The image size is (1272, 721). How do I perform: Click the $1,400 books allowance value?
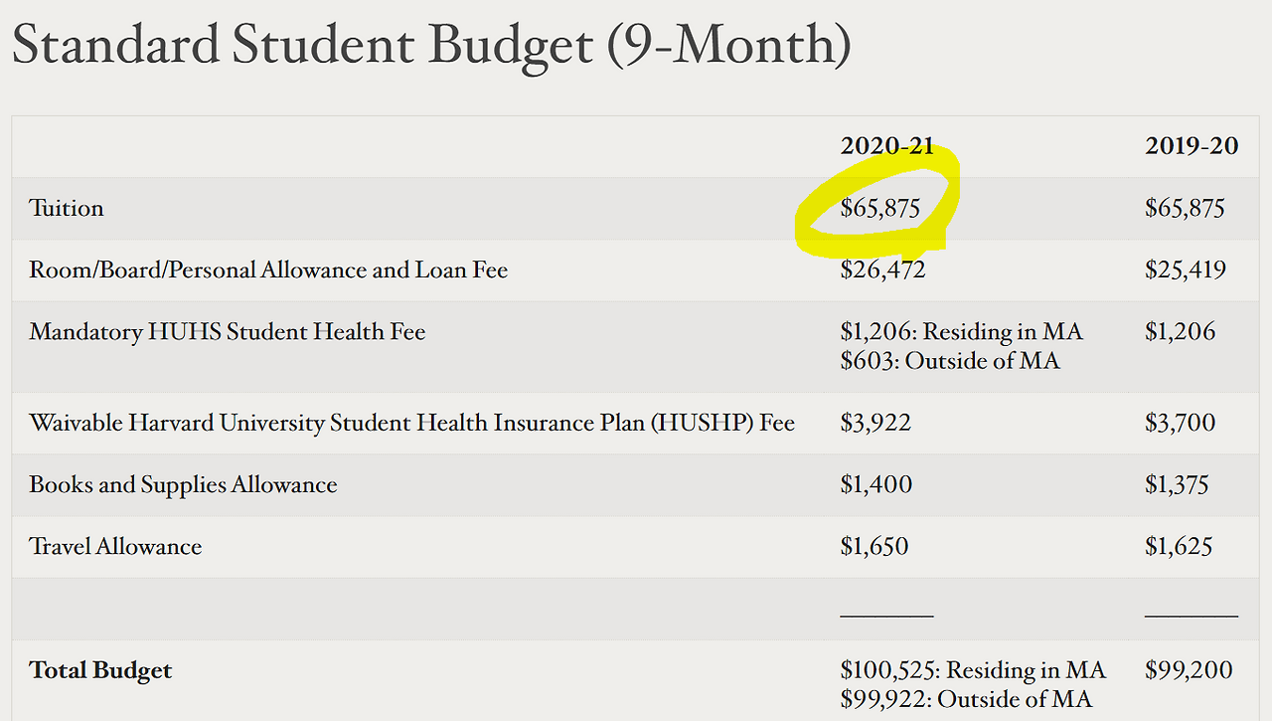coord(875,485)
